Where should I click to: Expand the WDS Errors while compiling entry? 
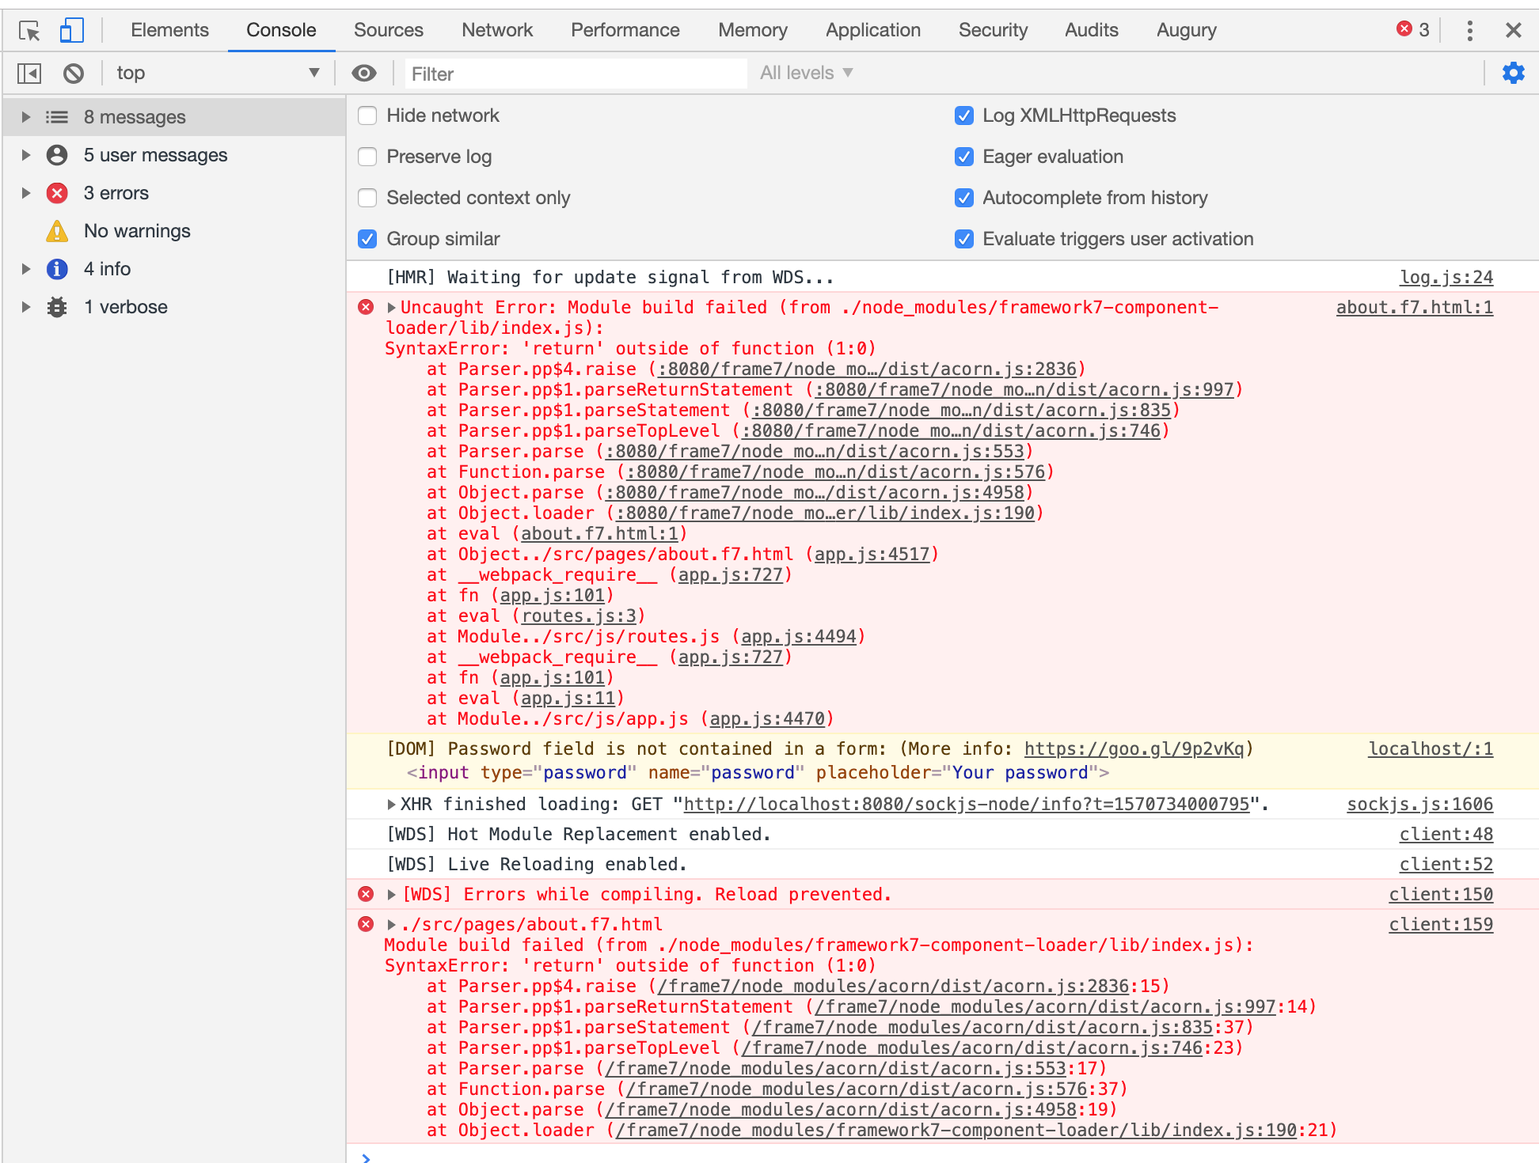coord(391,894)
